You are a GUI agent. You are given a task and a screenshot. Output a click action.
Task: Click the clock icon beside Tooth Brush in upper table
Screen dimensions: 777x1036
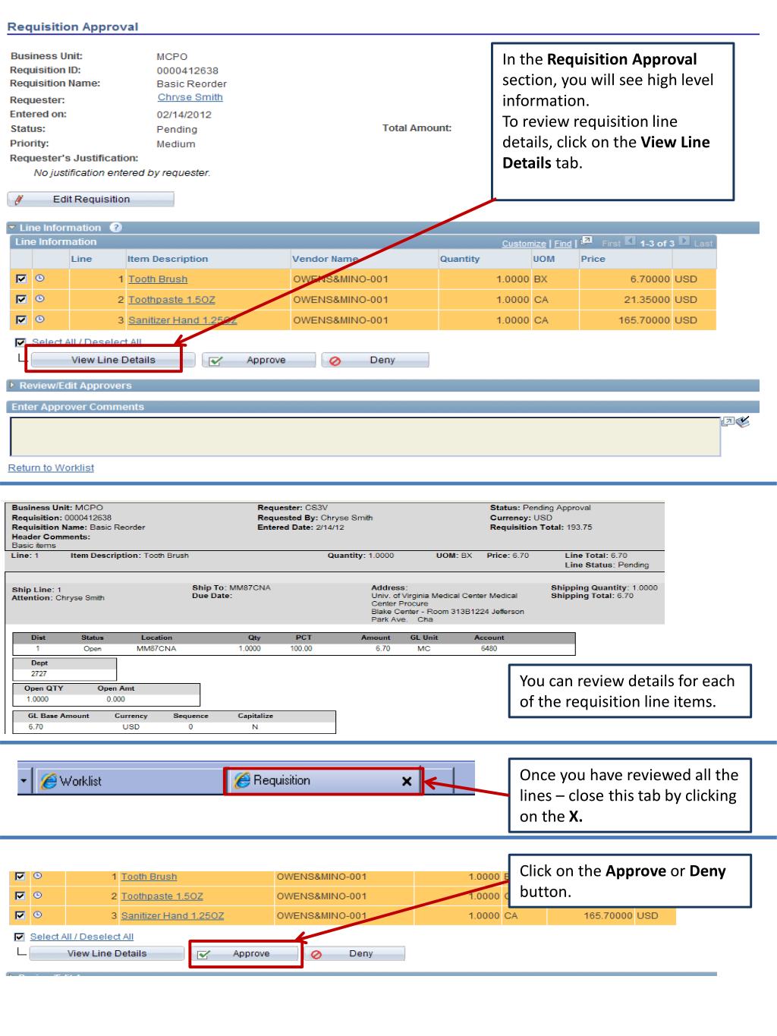pyautogui.click(x=40, y=279)
